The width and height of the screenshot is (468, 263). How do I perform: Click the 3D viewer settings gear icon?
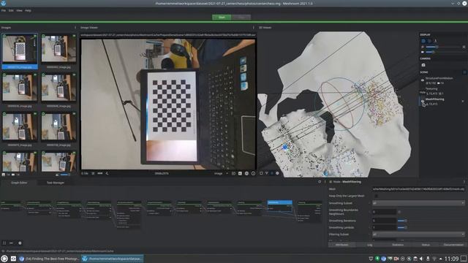(277, 173)
